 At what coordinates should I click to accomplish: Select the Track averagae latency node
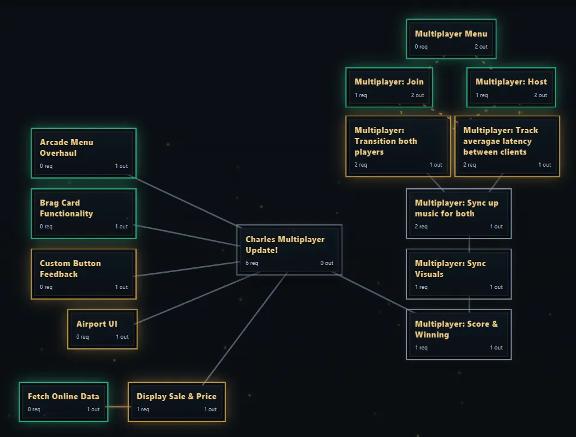pyautogui.click(x=506, y=146)
